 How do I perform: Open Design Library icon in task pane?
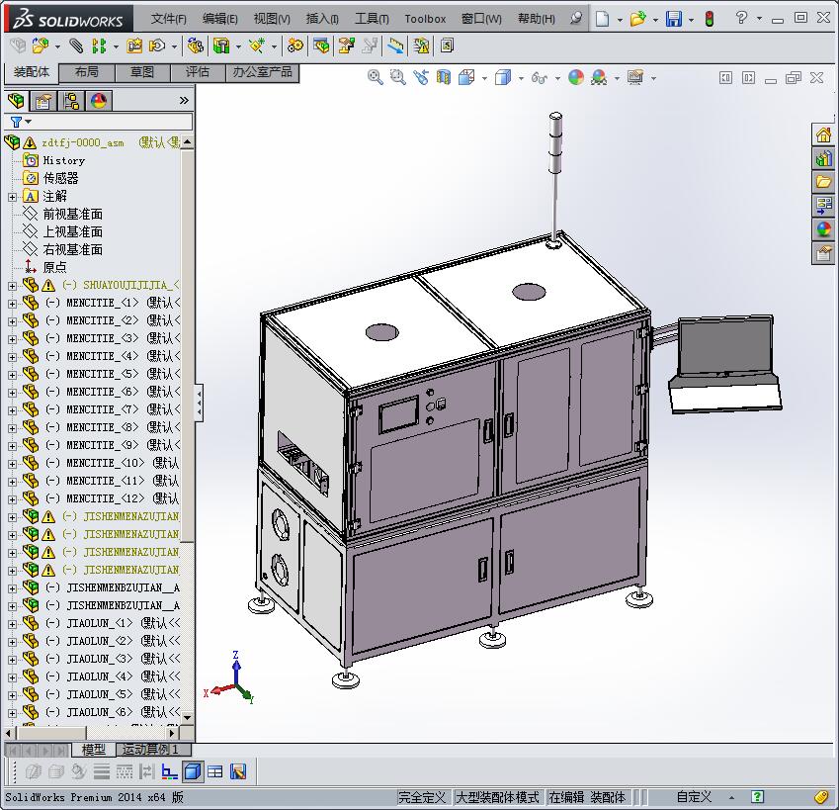tap(823, 158)
